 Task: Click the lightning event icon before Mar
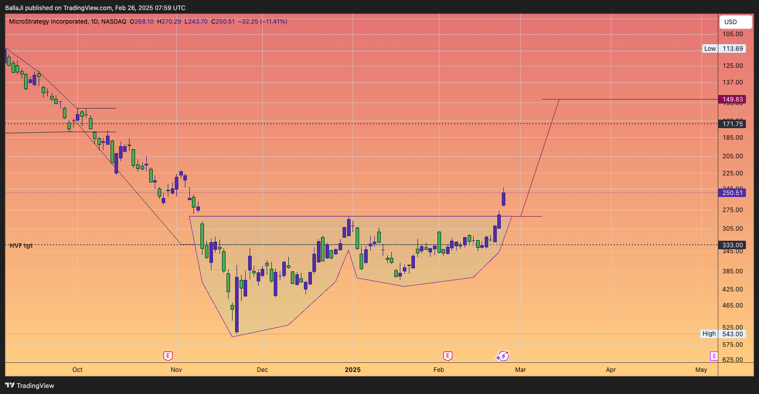(502, 356)
